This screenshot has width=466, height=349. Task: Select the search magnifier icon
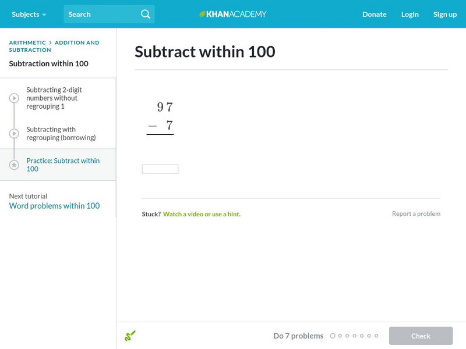click(145, 13)
